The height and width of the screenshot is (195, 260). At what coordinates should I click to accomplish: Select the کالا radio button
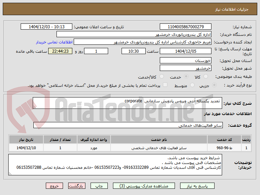(x=206, y=76)
